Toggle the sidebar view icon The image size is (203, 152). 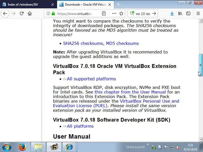(188, 13)
